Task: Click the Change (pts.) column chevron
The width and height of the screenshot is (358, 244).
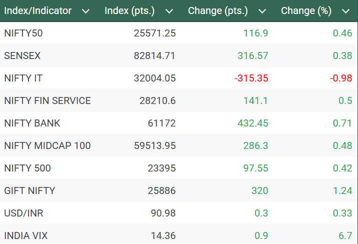Action: tap(262, 11)
